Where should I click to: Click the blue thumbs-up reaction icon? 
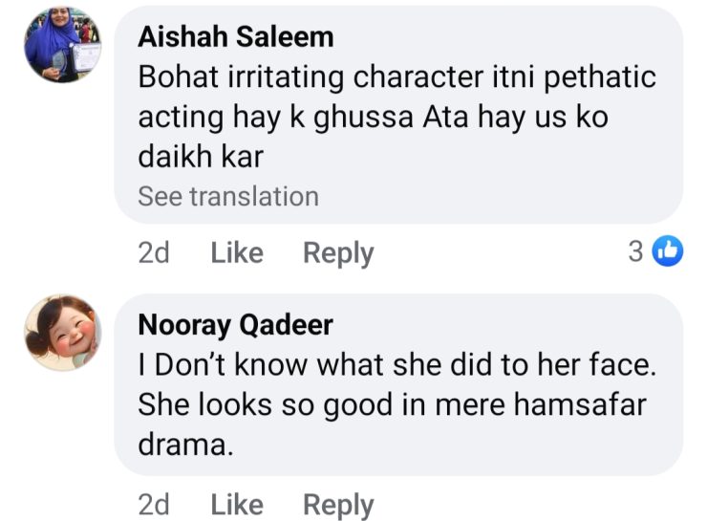(668, 251)
